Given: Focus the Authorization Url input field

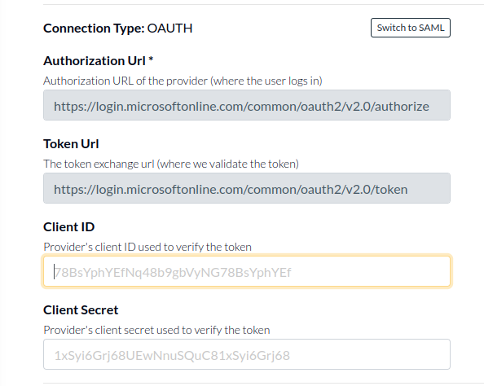Looking at the screenshot, I should [247, 105].
